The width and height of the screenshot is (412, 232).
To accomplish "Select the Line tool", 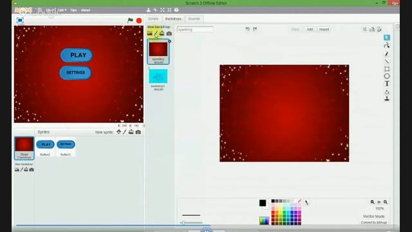I will pyautogui.click(x=386, y=62).
